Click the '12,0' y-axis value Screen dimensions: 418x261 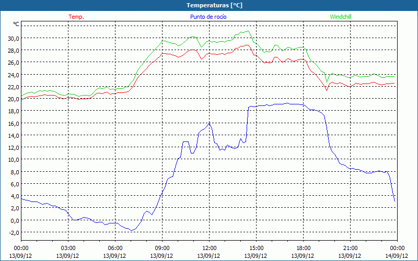click(x=14, y=148)
